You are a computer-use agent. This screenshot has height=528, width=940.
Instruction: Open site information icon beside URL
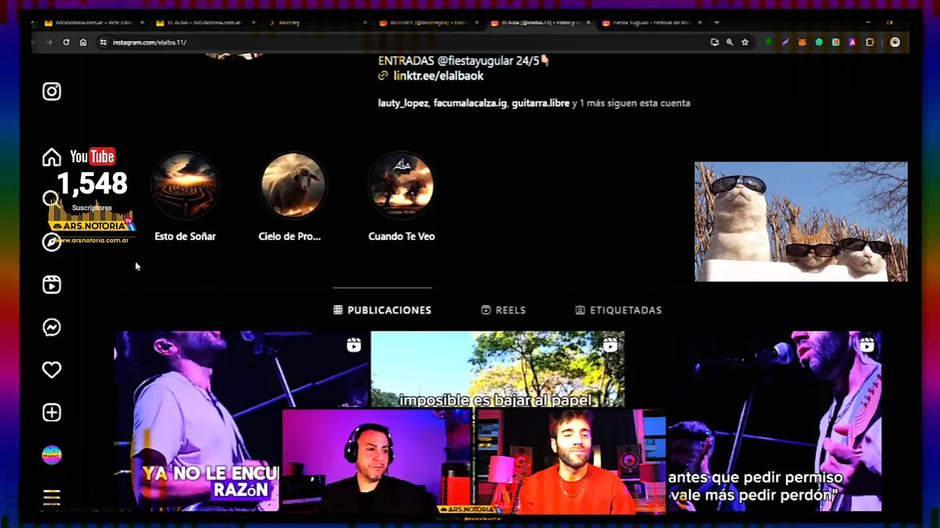click(103, 43)
